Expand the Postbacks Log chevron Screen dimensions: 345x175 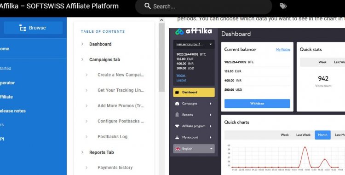[x=86, y=137]
